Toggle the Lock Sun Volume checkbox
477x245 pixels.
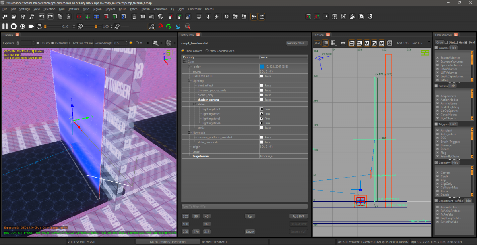(70, 43)
